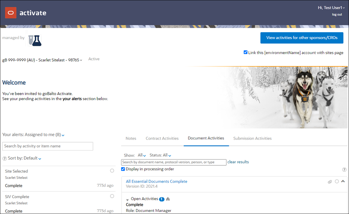
Task: Click the Oracle activate logo icon
Action: click(10, 13)
